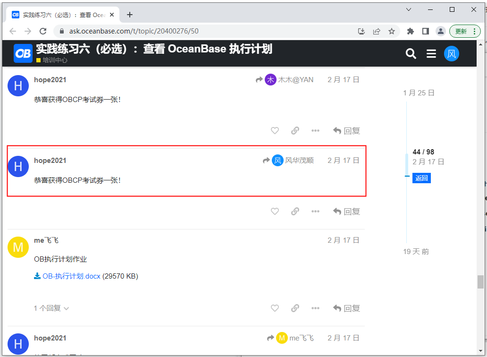Open the 风 user avatar menu
The image size is (487, 357).
(451, 53)
